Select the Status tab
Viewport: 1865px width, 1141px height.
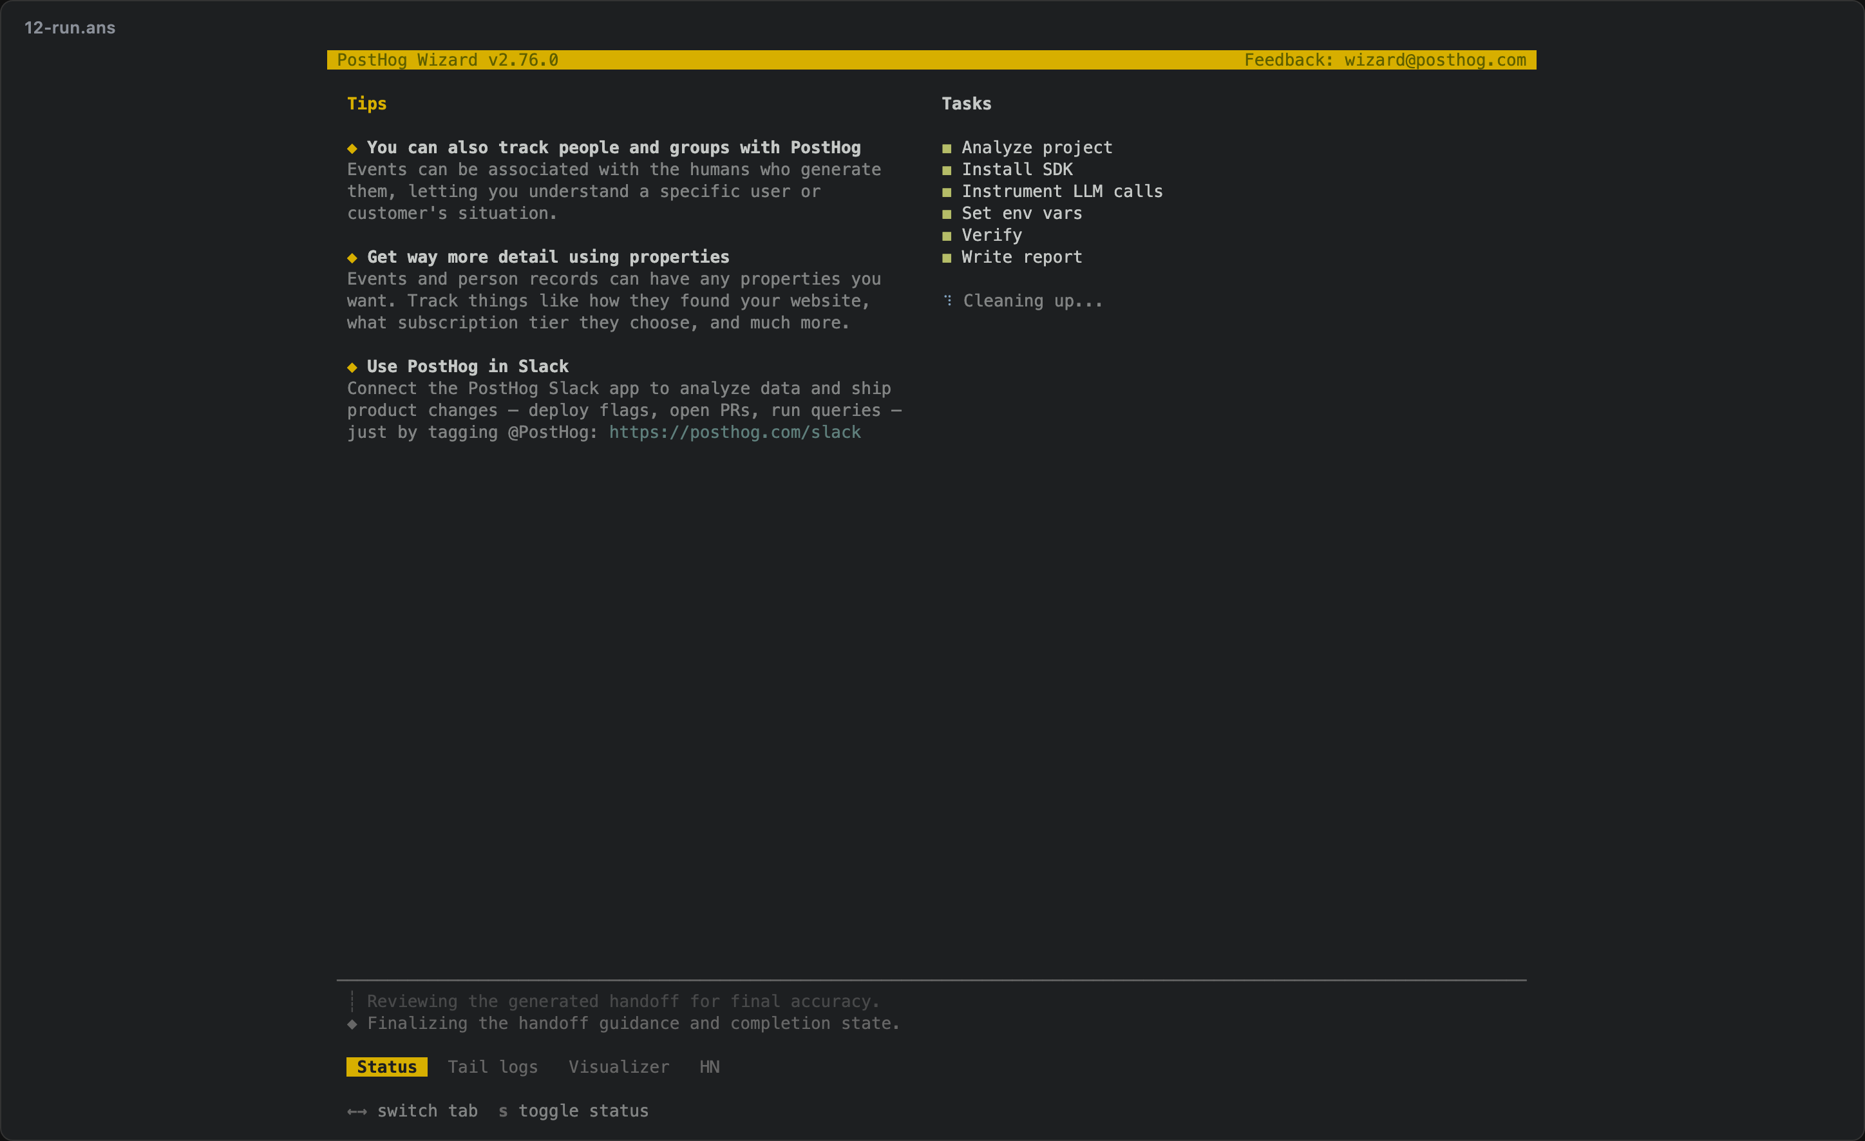[387, 1067]
